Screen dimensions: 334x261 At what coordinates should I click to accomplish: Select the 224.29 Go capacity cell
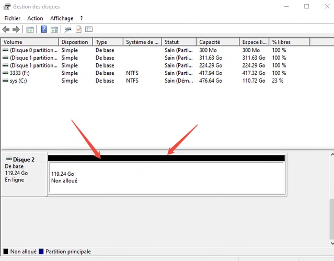[211, 65]
